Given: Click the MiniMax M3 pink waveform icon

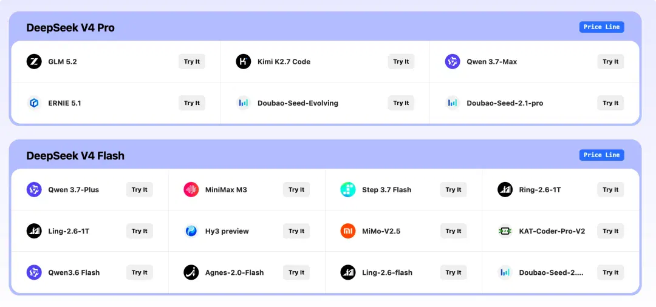Looking at the screenshot, I should click(x=191, y=190).
